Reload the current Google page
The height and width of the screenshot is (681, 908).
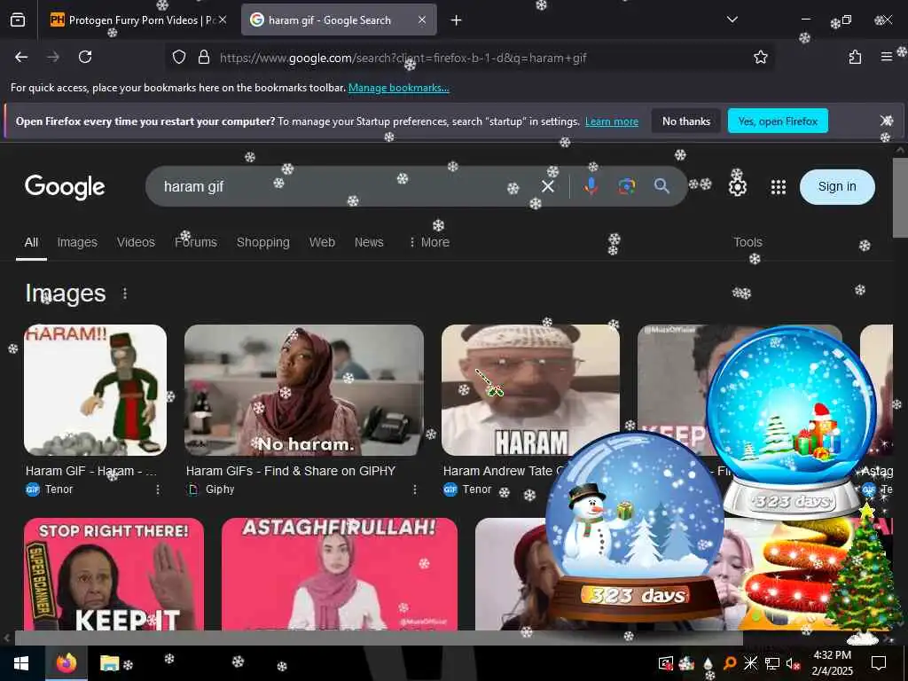85,57
